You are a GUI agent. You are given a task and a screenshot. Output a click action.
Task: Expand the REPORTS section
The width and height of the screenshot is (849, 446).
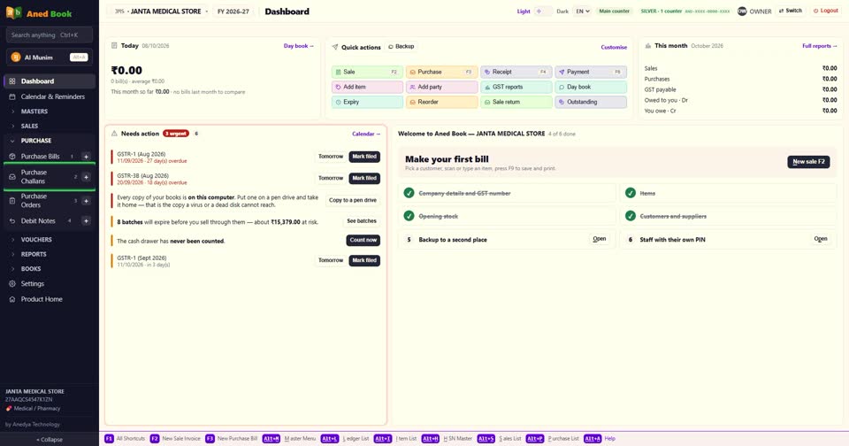tap(49, 254)
